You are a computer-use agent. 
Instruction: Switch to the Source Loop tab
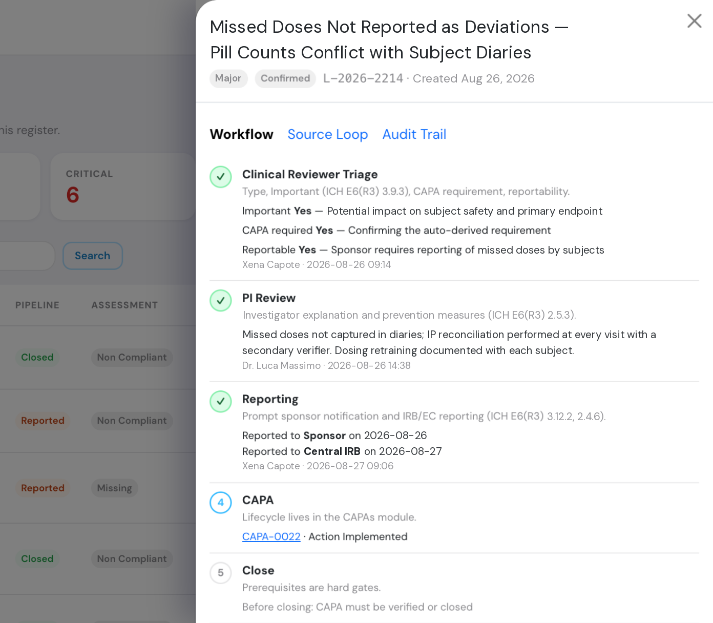(x=328, y=134)
